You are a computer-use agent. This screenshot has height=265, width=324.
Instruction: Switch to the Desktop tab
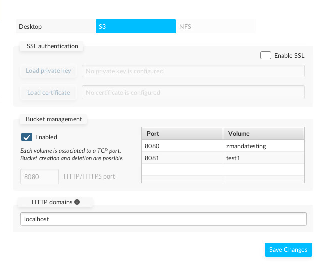(56, 26)
